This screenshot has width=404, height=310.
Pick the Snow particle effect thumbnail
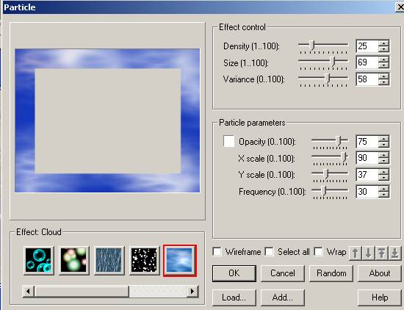144,260
